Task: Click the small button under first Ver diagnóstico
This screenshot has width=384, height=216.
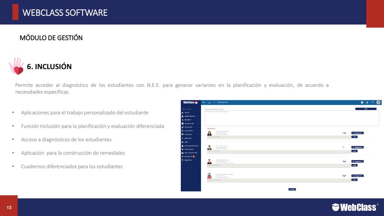Action: 354,137
